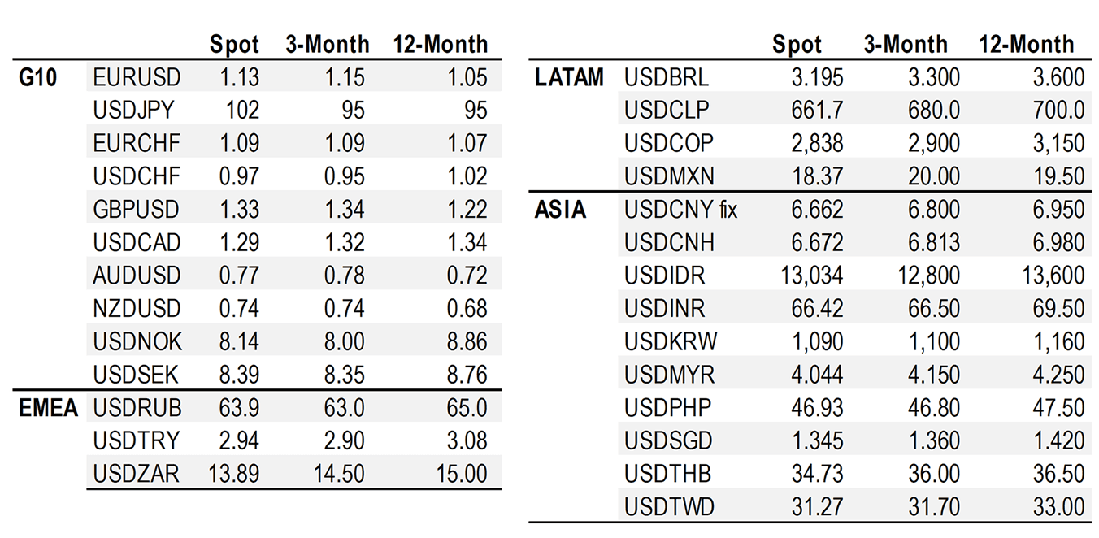The height and width of the screenshot is (538, 1099).
Task: Click the LATAM group label
Action: click(x=569, y=77)
